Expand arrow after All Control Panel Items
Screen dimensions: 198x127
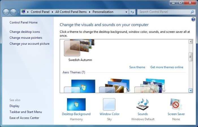90,12
